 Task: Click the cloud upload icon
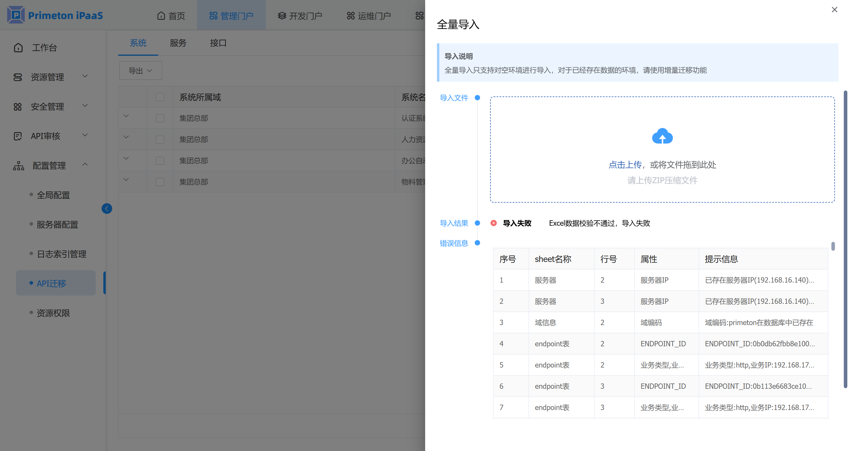coord(662,136)
